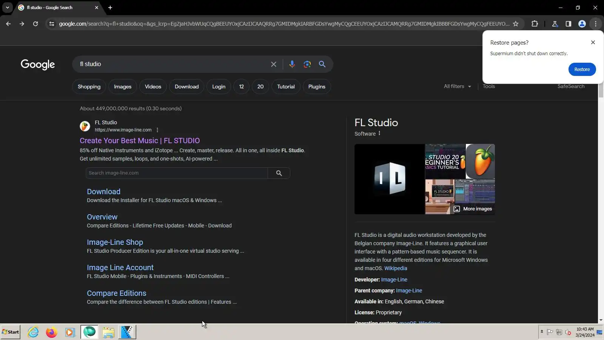The height and width of the screenshot is (340, 604).
Task: Dismiss the Restore pages popup
Action: (593, 42)
